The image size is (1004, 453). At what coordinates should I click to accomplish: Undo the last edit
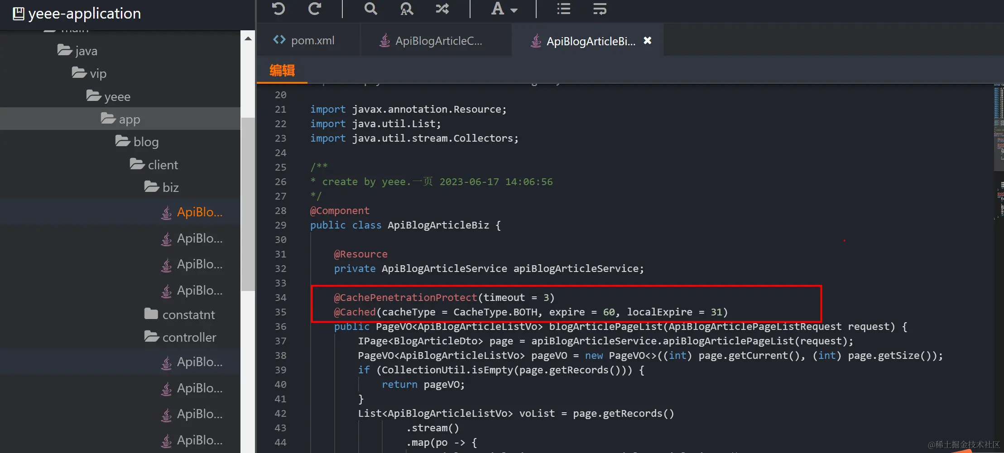coord(278,9)
